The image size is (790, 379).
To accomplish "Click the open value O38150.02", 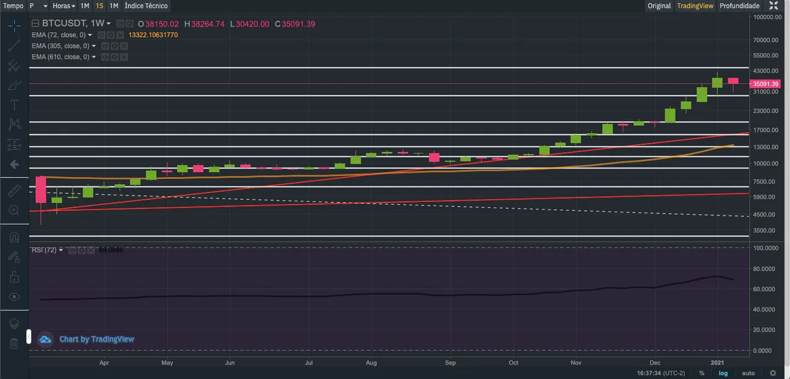I will point(158,23).
